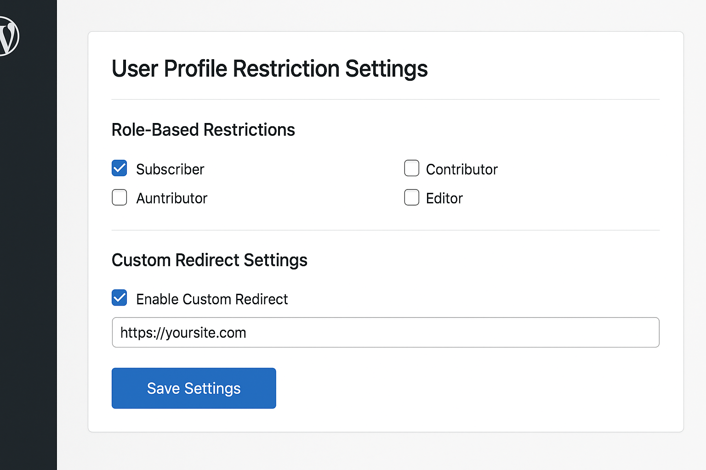Click the Role-Based Restrictions heading
Viewport: 706px width, 470px height.
(x=203, y=130)
